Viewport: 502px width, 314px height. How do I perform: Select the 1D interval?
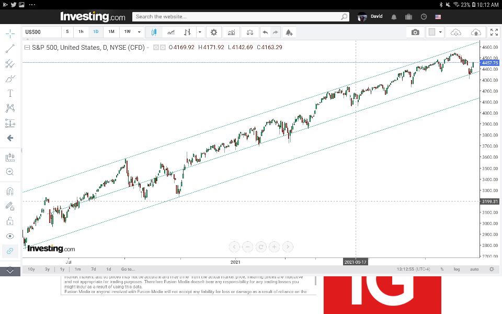(x=96, y=32)
